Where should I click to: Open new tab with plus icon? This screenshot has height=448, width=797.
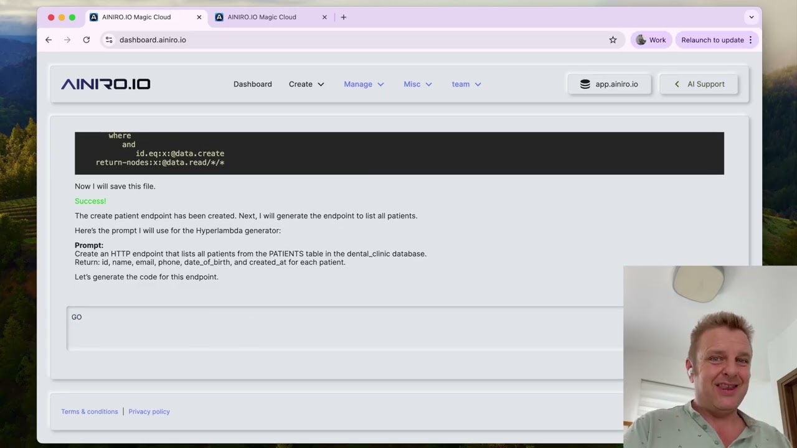pos(343,17)
